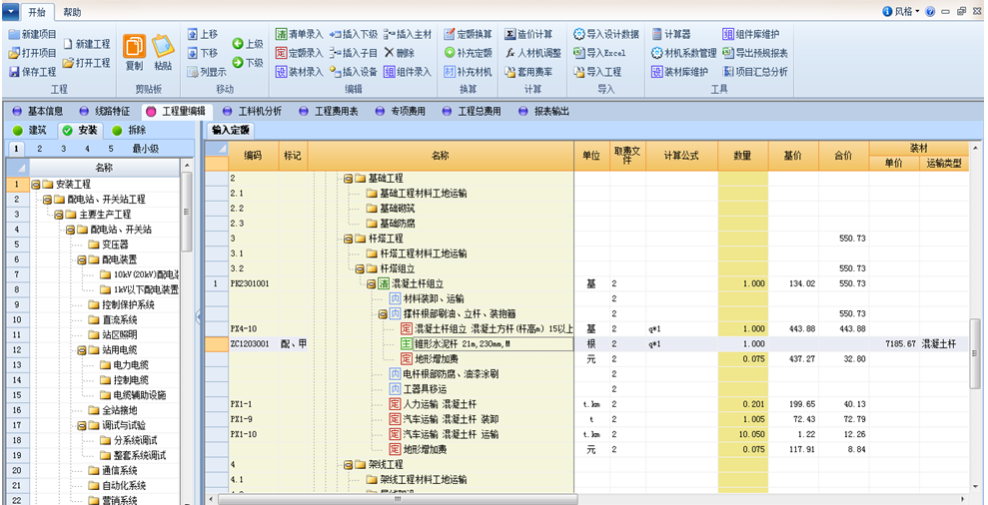The width and height of the screenshot is (988, 505).
Task: Open the help question-mark icon at top right
Action: 930,11
